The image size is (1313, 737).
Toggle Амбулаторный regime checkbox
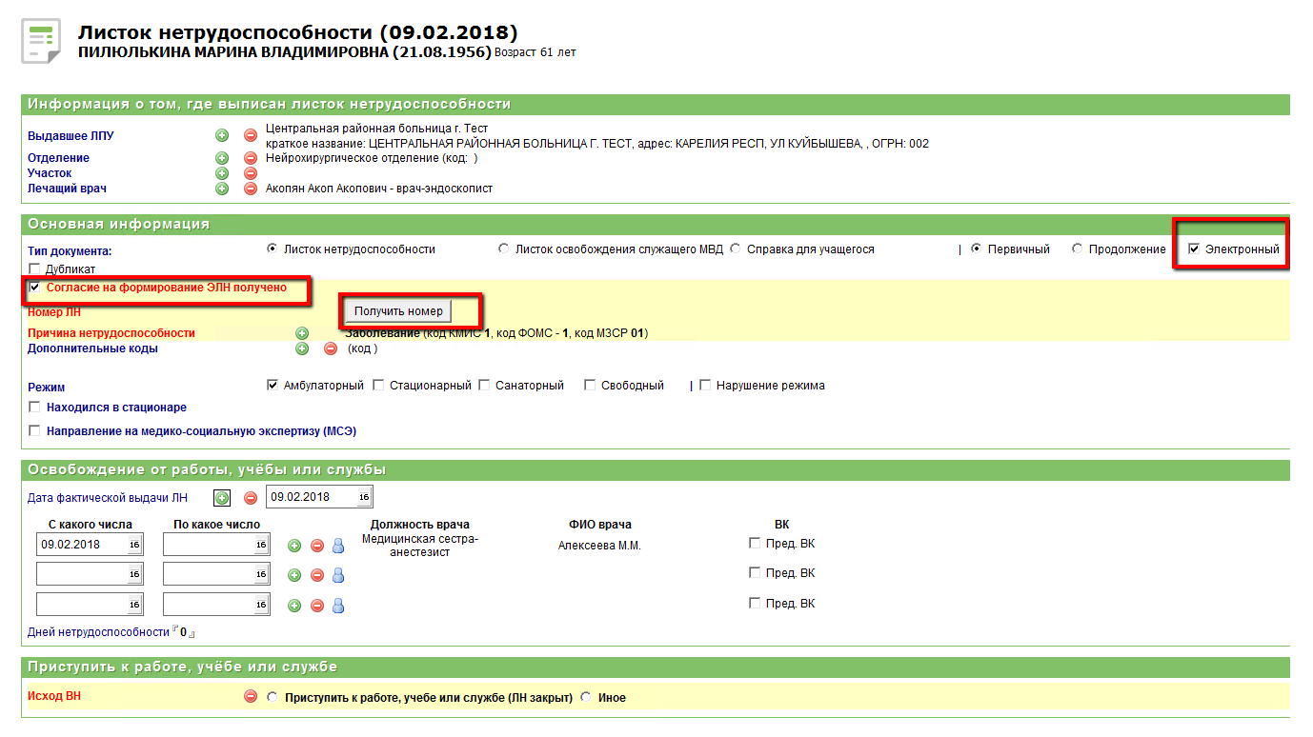click(273, 386)
